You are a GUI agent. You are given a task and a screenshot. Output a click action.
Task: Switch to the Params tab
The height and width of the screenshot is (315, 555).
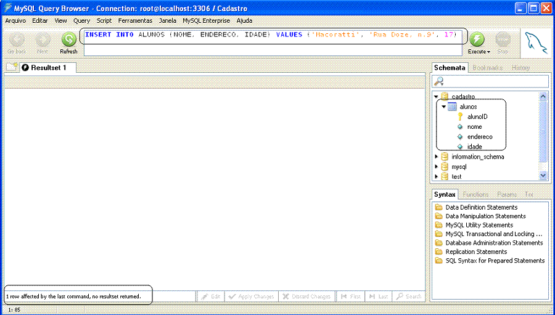[x=507, y=194]
